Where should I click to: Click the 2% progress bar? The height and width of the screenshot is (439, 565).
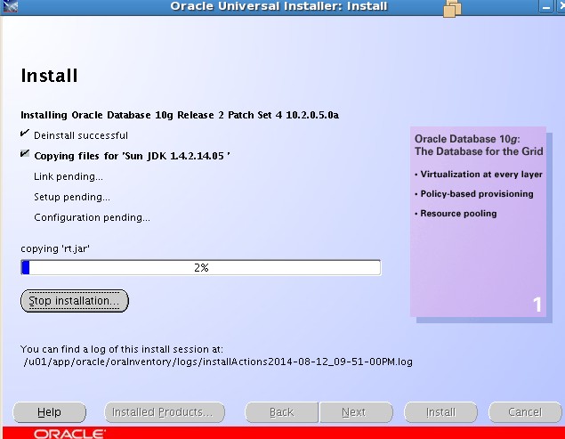[x=201, y=268]
